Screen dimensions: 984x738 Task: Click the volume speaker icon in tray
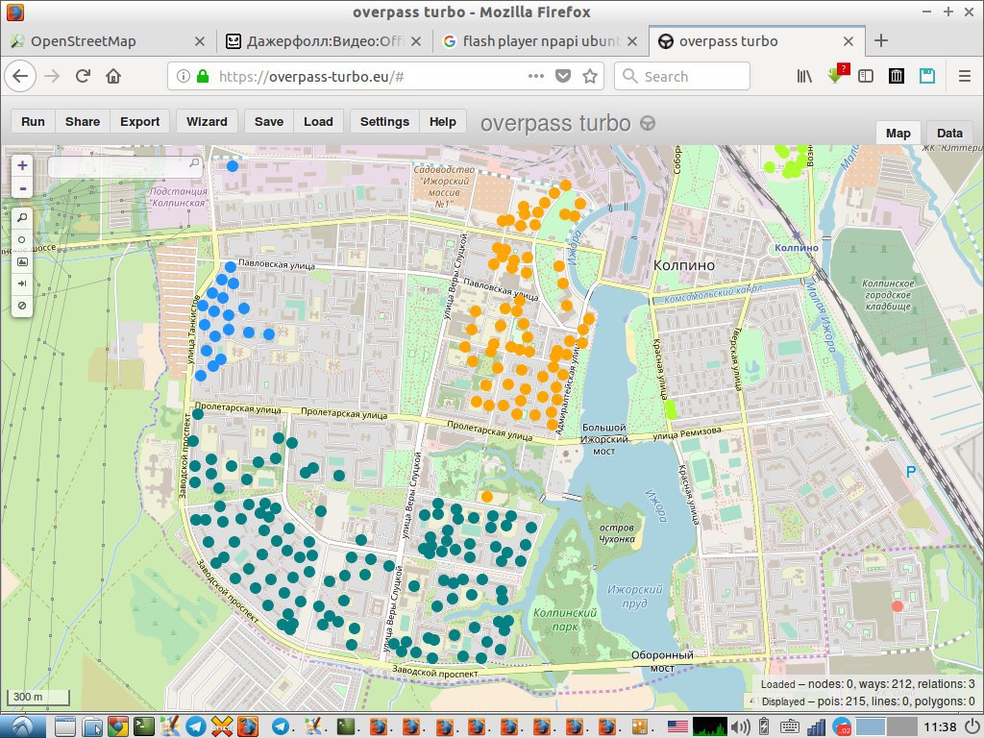click(x=741, y=726)
